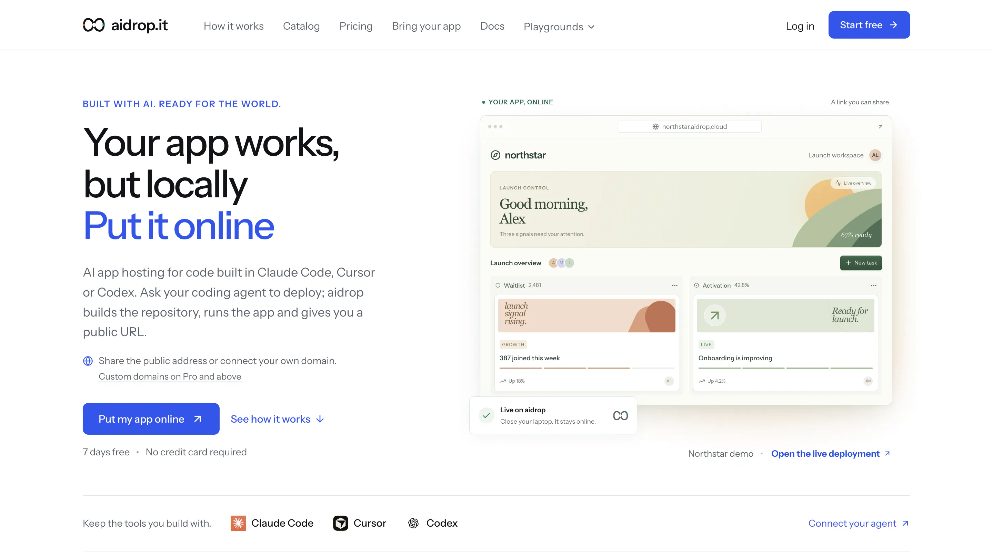Select Bring your app in navigation

pos(427,26)
